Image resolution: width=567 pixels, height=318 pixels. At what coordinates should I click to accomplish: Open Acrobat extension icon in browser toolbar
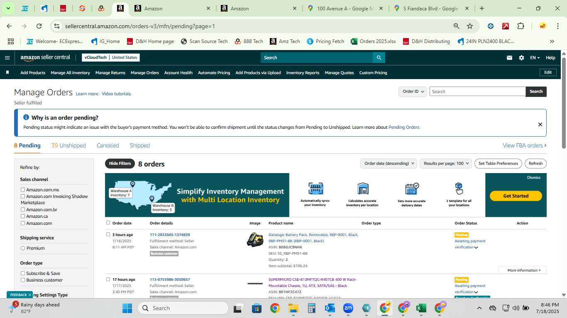[x=506, y=26]
